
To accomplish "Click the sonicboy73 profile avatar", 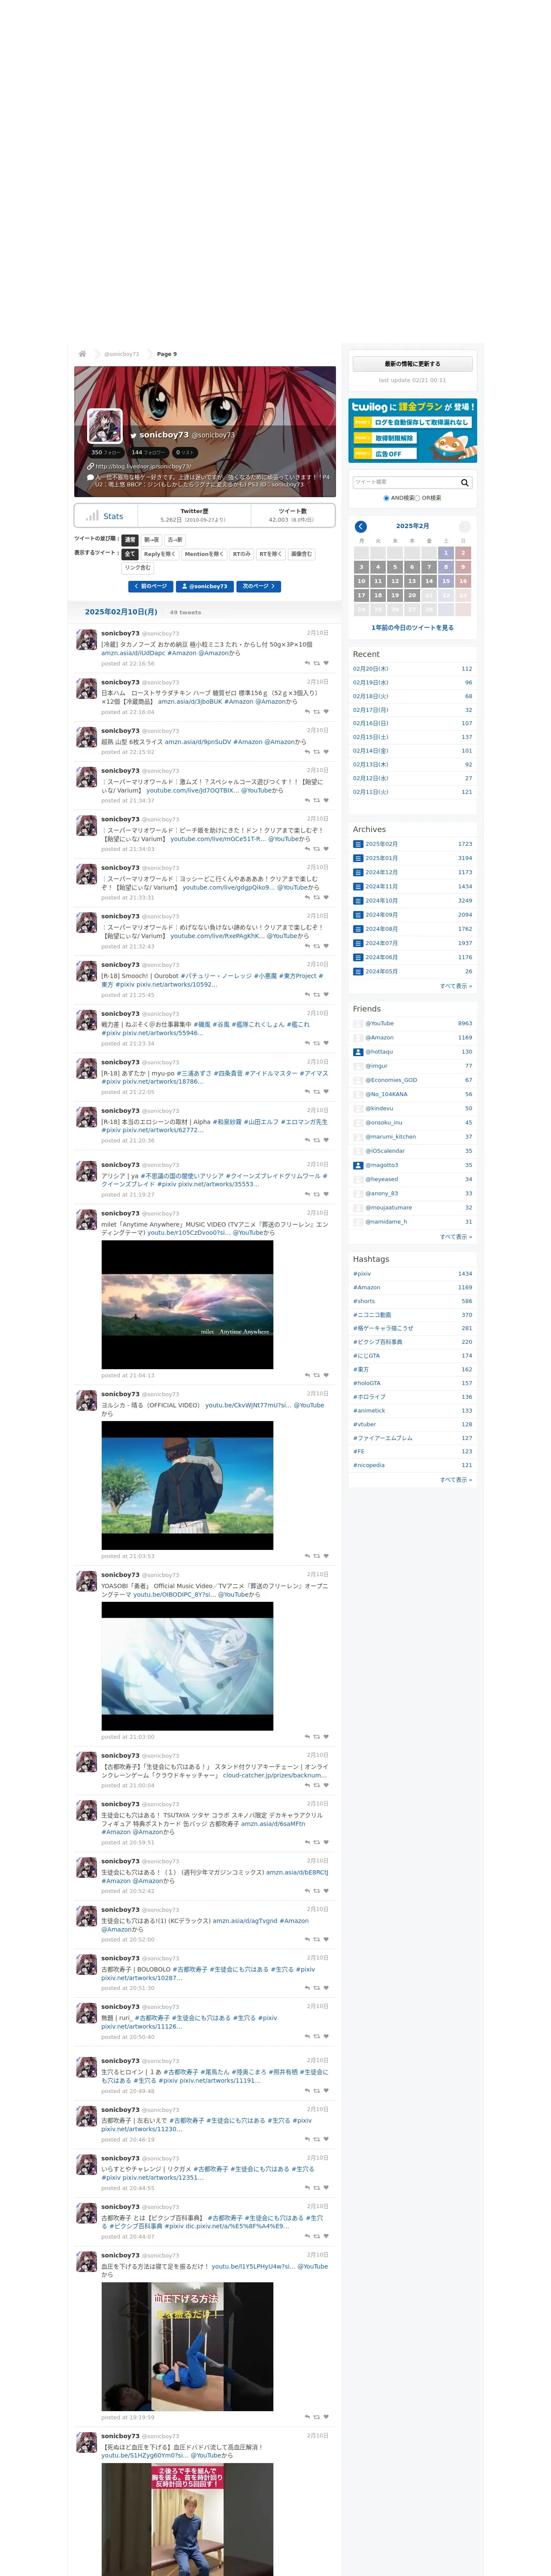I will click(105, 426).
